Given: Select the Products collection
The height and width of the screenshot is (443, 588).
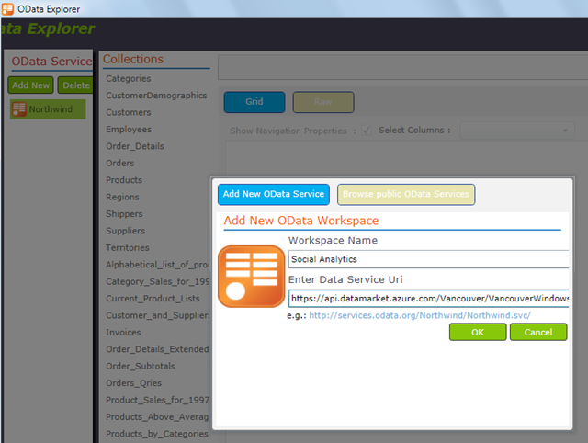Looking at the screenshot, I should click(124, 179).
